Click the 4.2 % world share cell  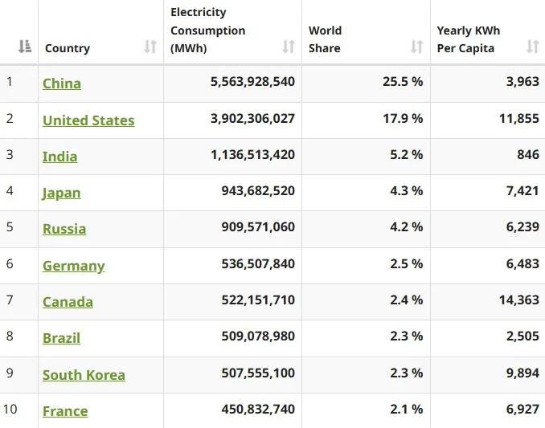pos(406,226)
